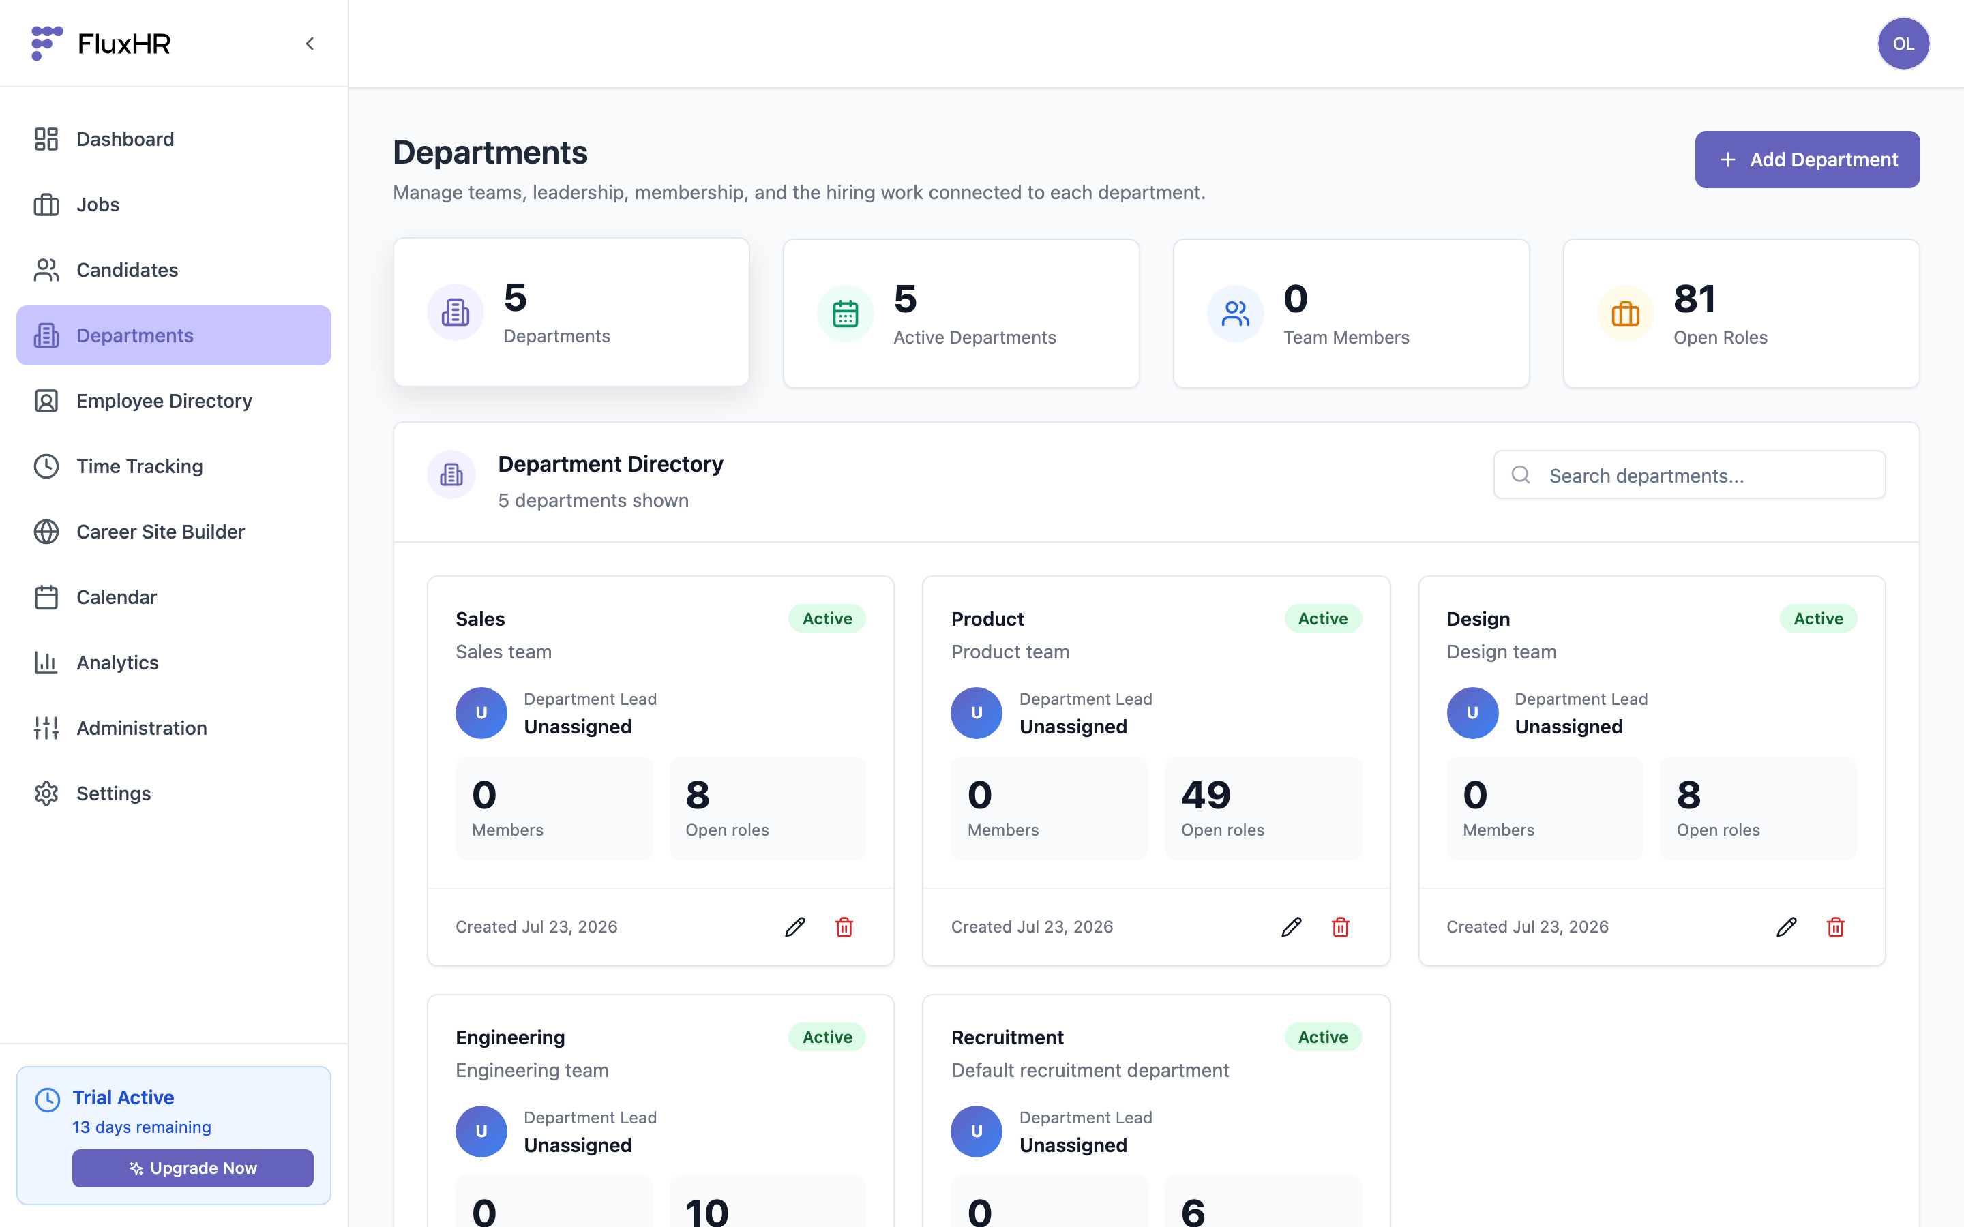Collapse the sidebar with the chevron
Viewport: 1964px width, 1227px height.
(309, 44)
